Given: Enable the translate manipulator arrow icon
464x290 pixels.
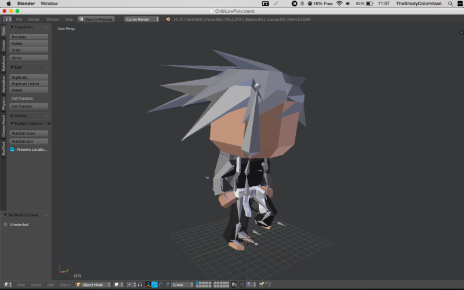Looking at the screenshot, I should coord(154,284).
